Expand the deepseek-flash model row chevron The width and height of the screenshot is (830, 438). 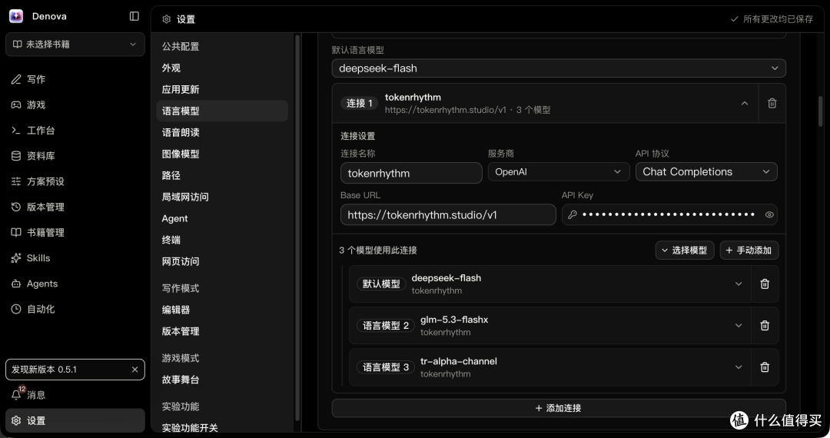tap(739, 284)
